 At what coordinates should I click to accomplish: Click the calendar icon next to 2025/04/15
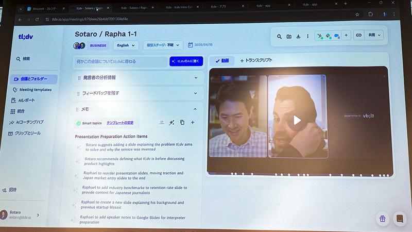click(190, 45)
